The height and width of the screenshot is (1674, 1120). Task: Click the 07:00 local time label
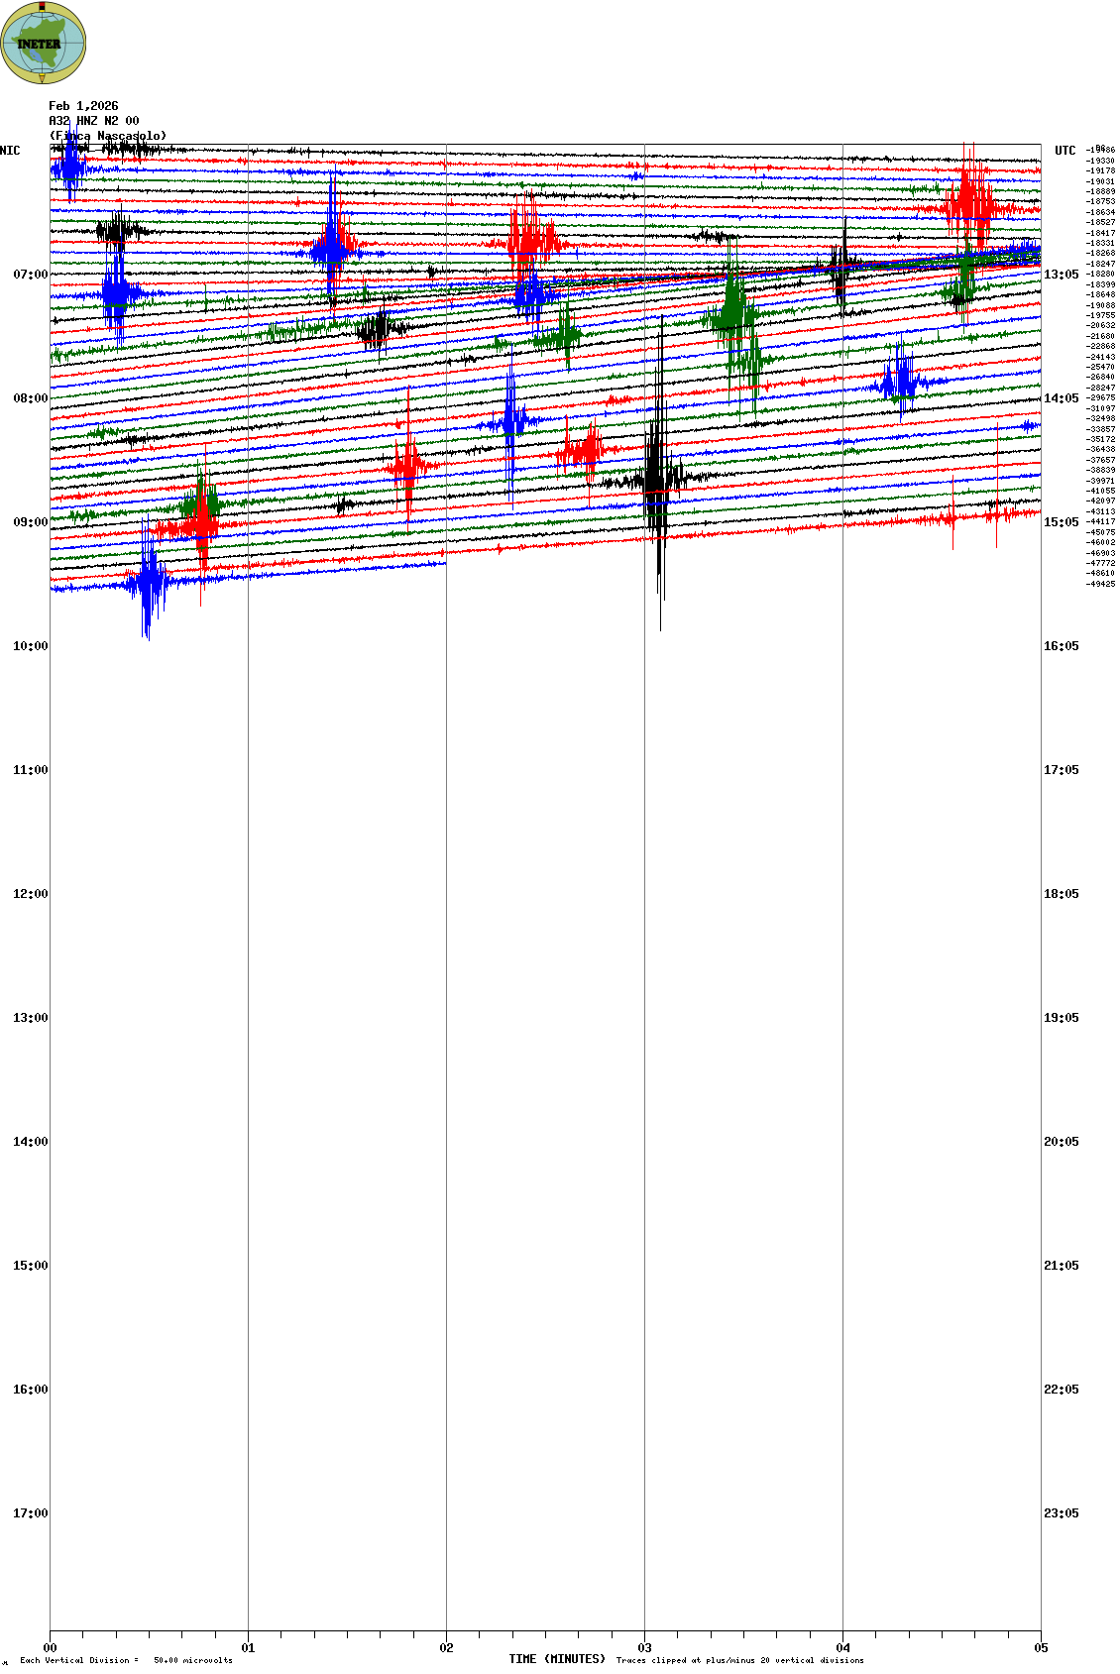click(x=30, y=275)
